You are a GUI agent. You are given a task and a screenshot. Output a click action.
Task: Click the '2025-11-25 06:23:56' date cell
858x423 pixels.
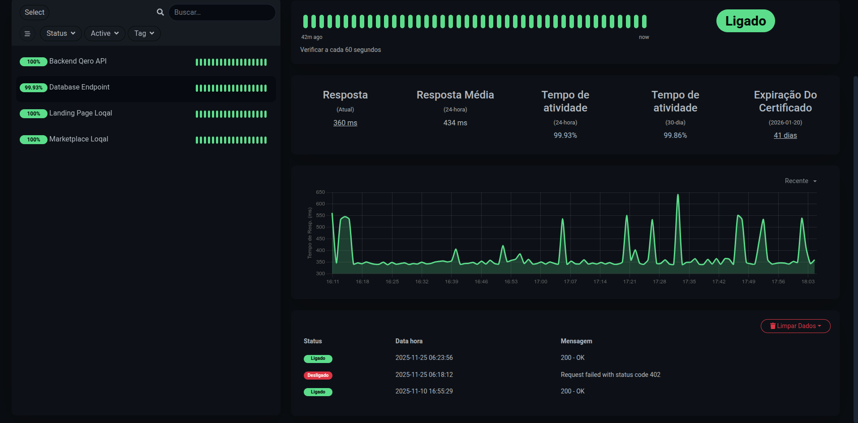coord(424,358)
